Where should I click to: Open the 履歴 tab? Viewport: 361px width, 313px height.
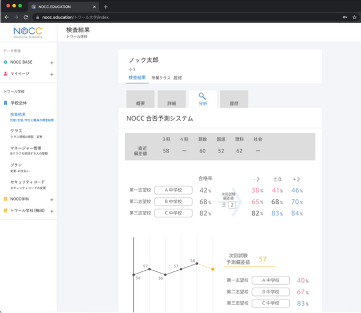[234, 104]
